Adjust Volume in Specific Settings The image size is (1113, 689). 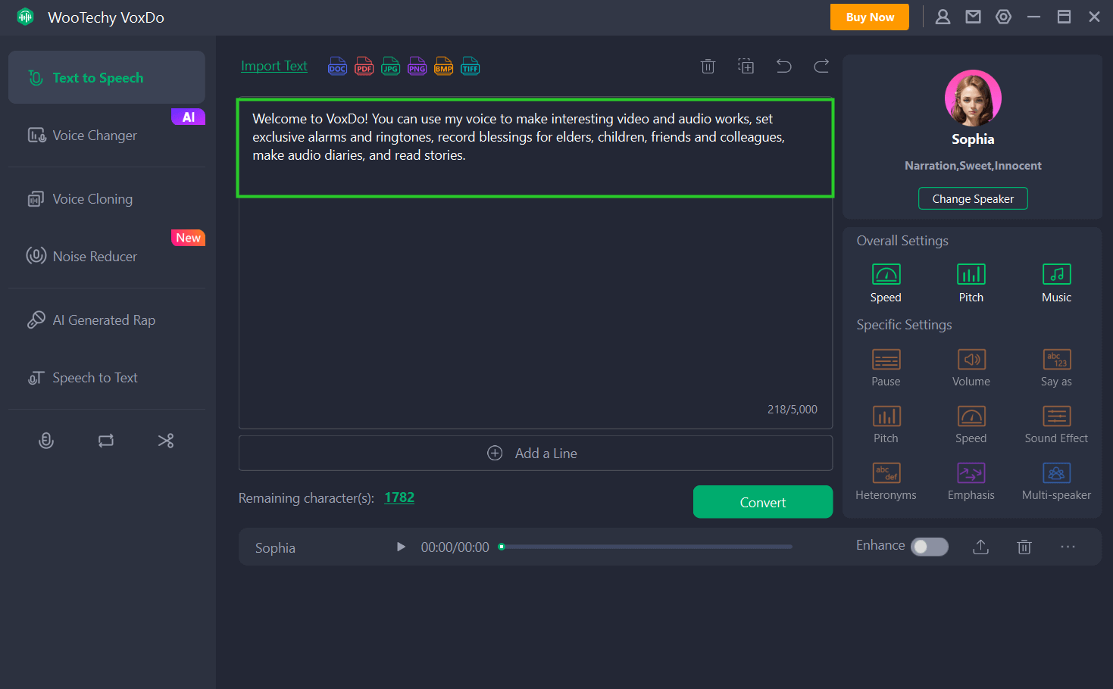point(971,366)
